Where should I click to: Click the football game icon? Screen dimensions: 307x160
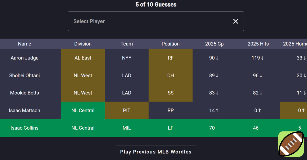tap(291, 144)
